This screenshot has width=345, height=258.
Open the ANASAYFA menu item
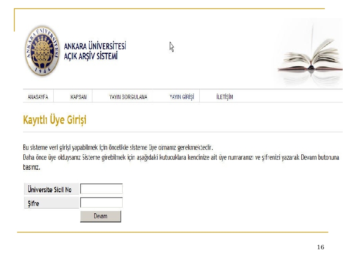[38, 97]
